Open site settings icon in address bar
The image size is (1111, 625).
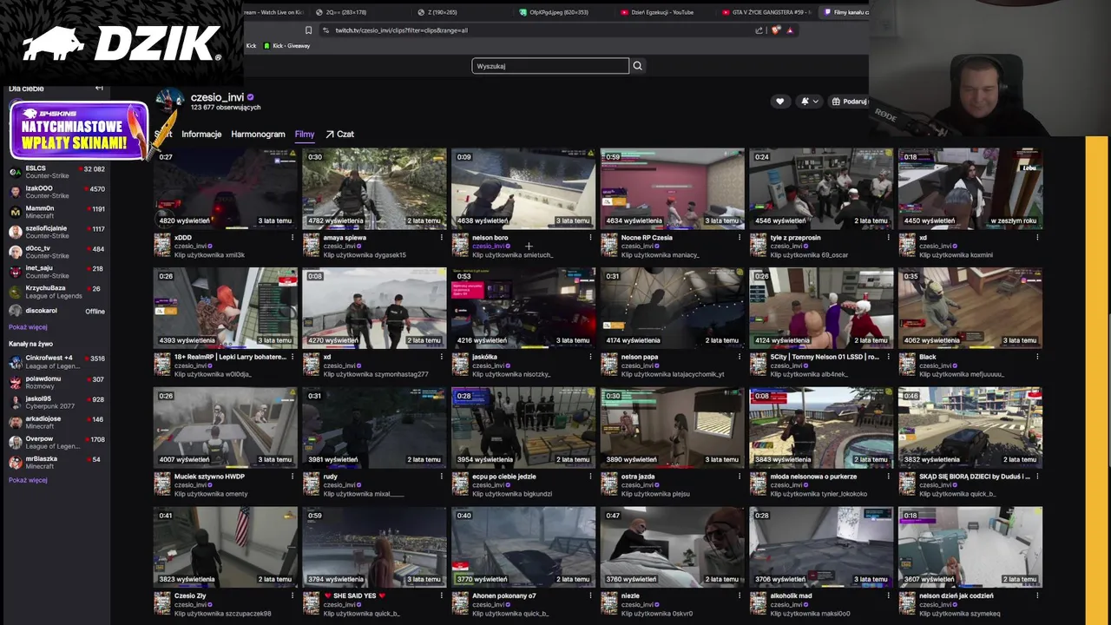coord(325,30)
